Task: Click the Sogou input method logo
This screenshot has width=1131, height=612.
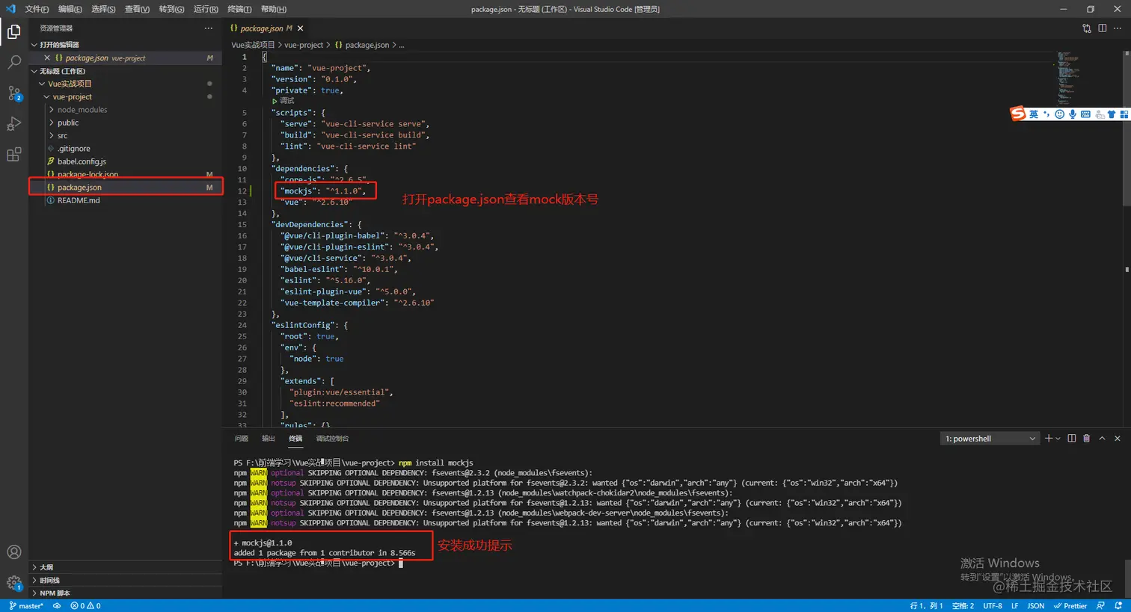Action: (1017, 114)
